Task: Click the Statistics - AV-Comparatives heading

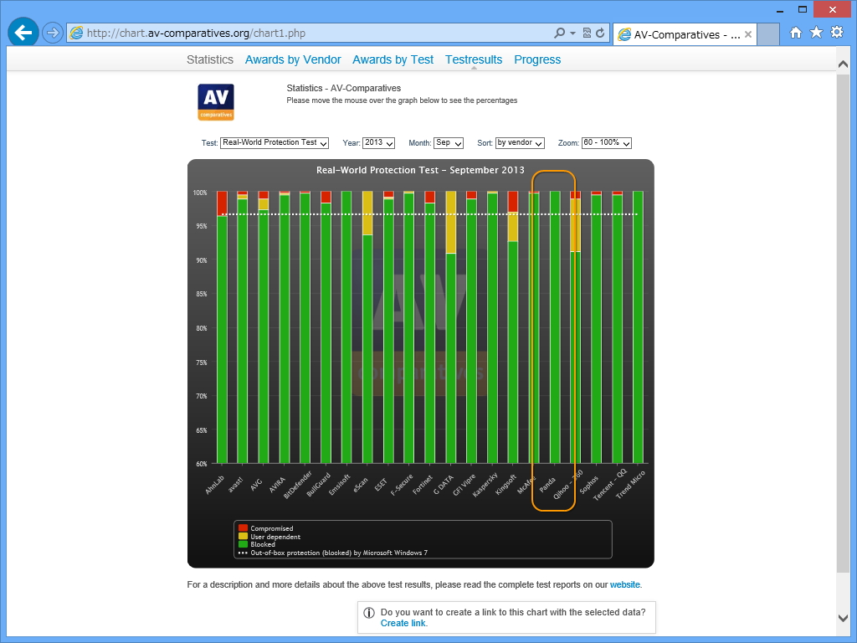Action: (x=344, y=88)
